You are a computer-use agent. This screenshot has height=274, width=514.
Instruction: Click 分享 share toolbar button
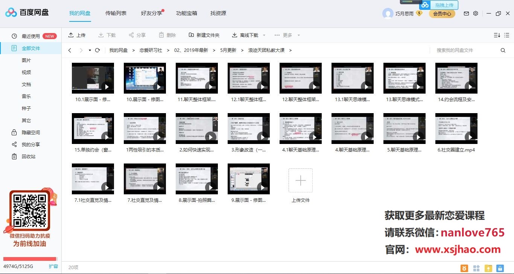coord(137,35)
